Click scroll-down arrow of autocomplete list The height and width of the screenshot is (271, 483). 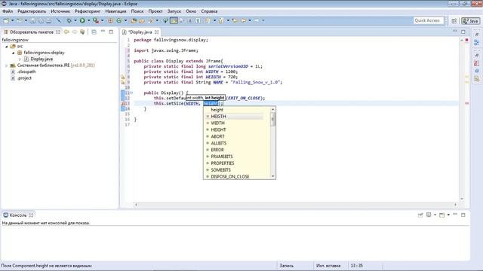(x=272, y=176)
